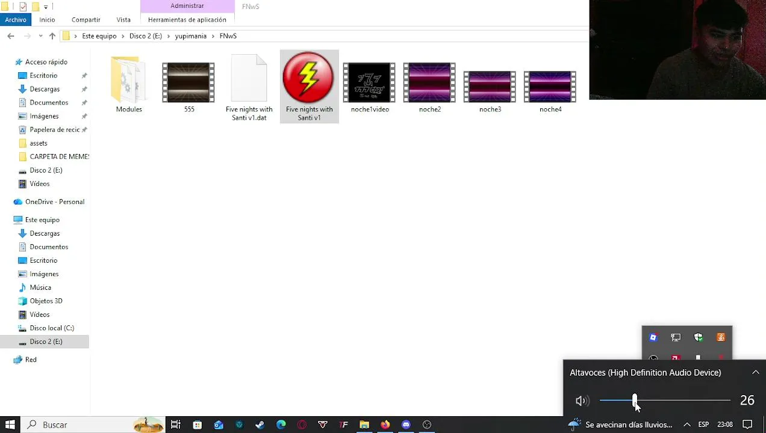
Task: Click yupimania in the address breadcrumb
Action: 190,36
